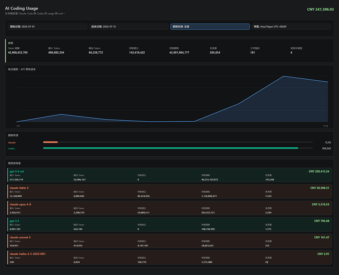Open the gpt-5.6-sol model name
The width and height of the screenshot is (339, 275).
click(17, 171)
